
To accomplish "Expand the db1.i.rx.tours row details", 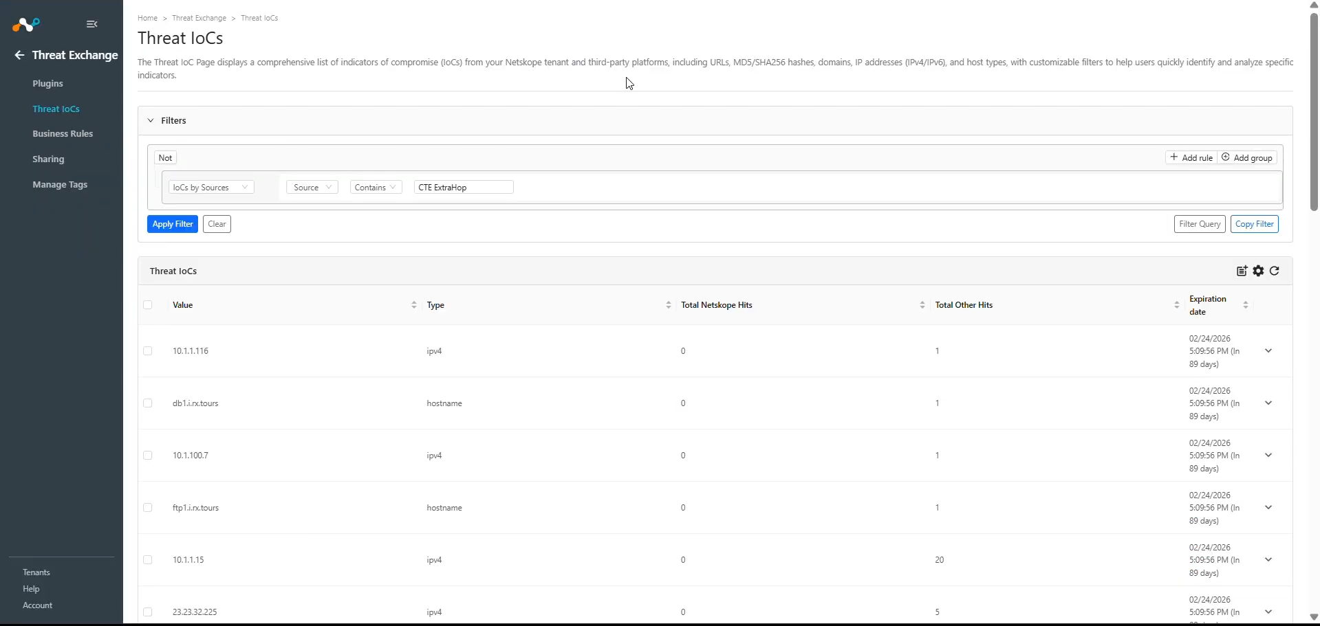I will [1268, 403].
